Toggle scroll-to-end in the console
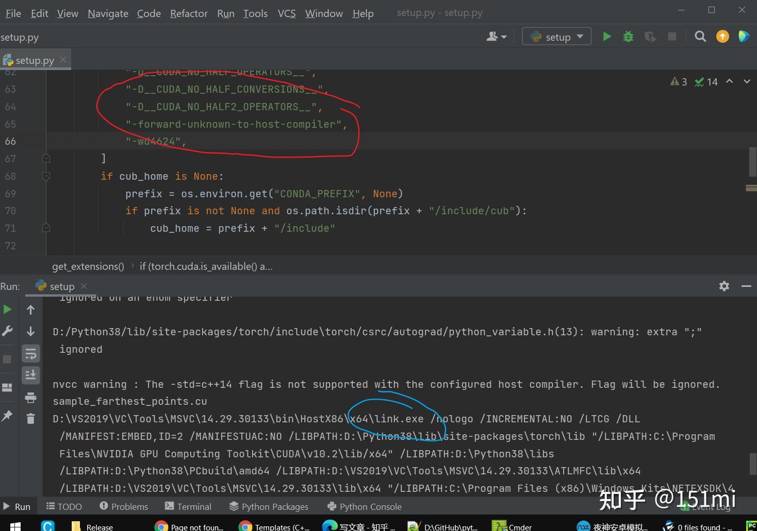Screen dimensions: 757x531 tap(30, 375)
